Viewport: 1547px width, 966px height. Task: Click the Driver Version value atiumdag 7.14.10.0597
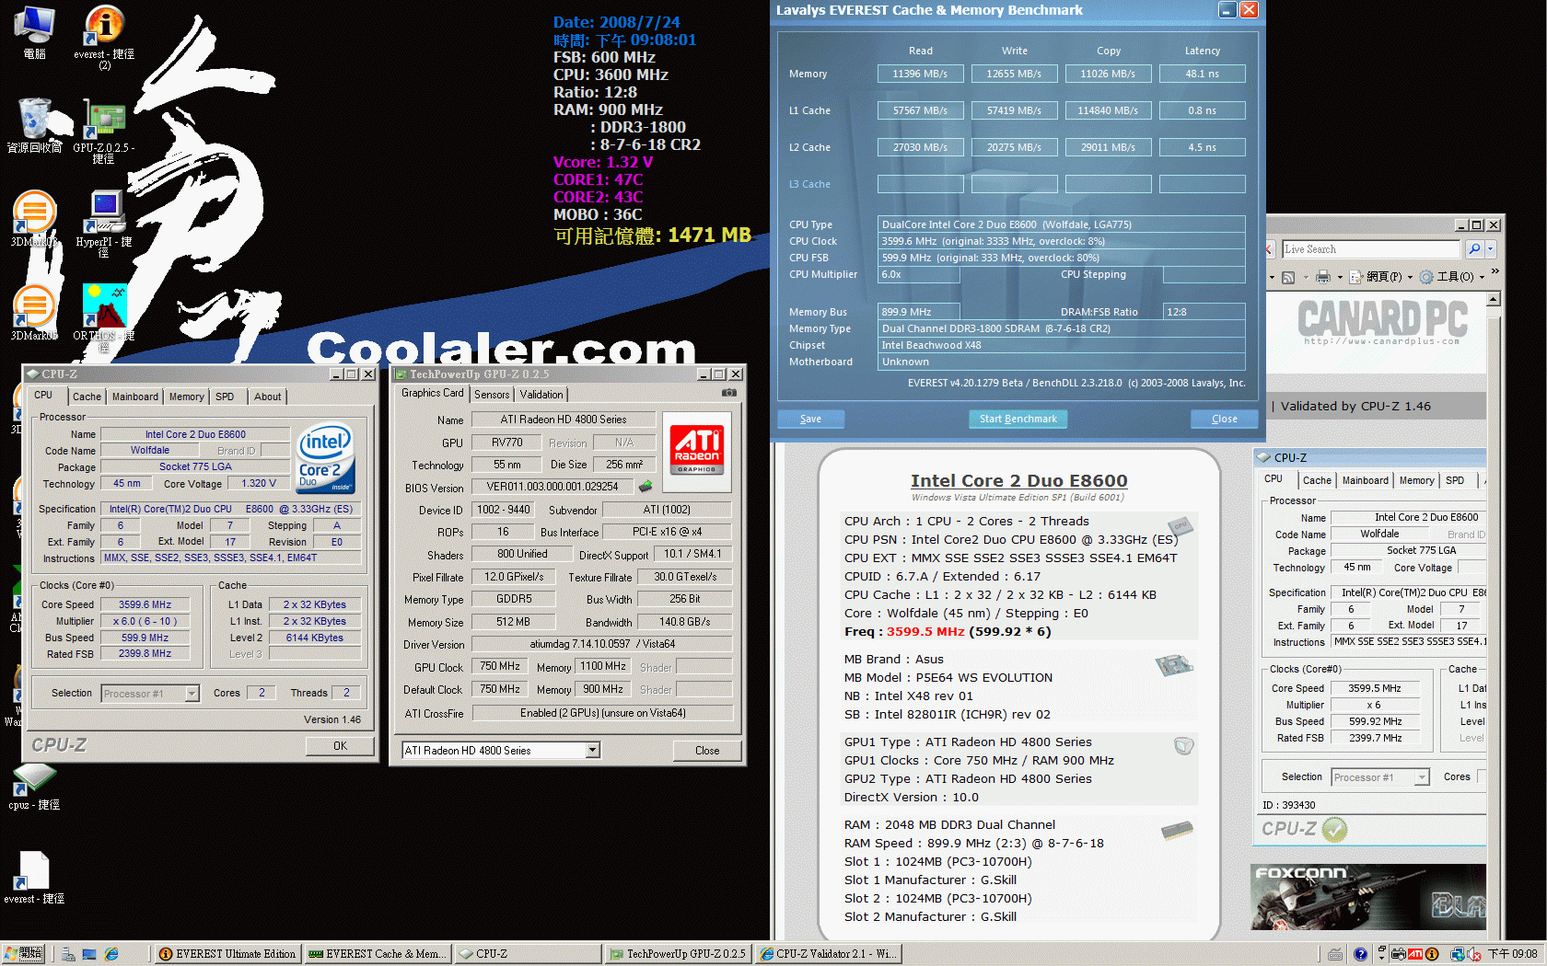click(x=602, y=644)
